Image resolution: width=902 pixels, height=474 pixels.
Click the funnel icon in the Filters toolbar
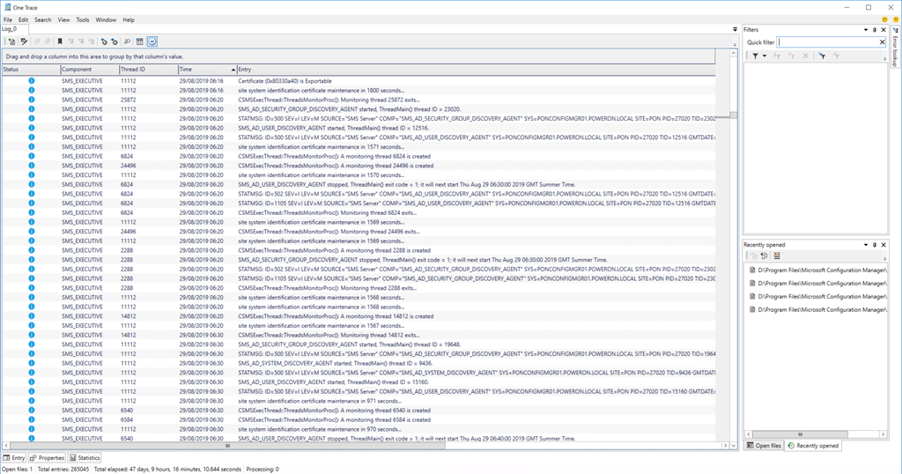pos(755,56)
